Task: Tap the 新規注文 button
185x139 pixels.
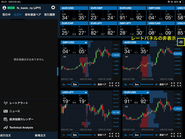Action: coord(40,135)
